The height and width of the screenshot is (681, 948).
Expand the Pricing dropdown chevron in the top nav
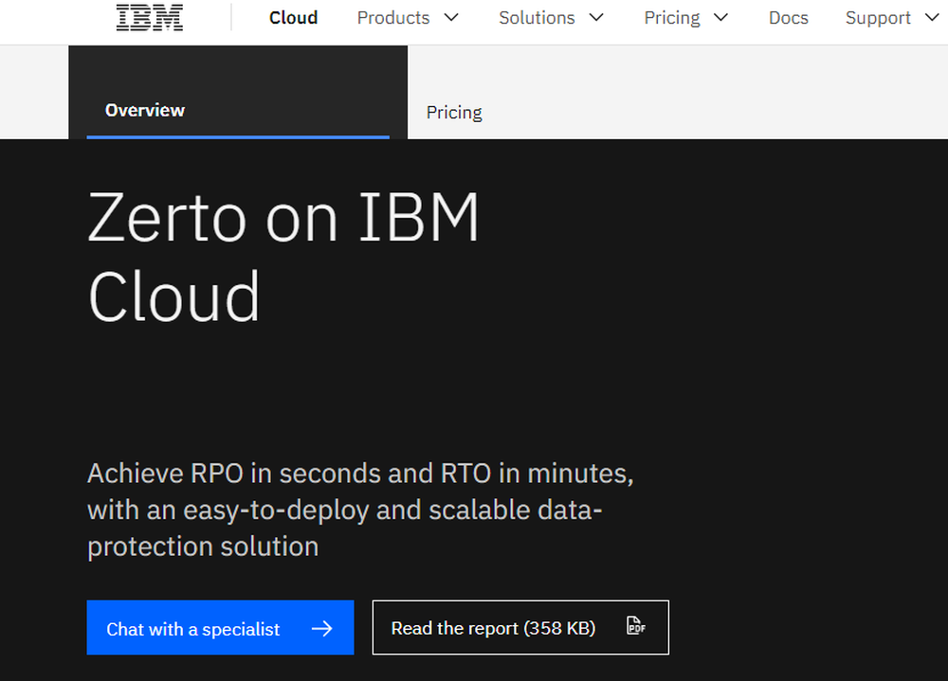coord(720,18)
